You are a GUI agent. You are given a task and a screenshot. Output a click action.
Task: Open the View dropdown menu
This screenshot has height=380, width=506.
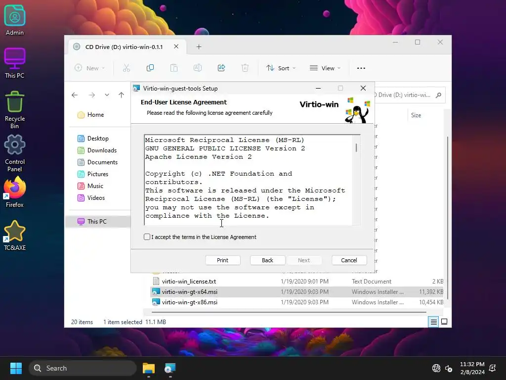325,68
